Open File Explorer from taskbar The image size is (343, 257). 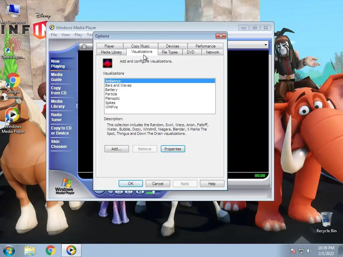(x=30, y=250)
